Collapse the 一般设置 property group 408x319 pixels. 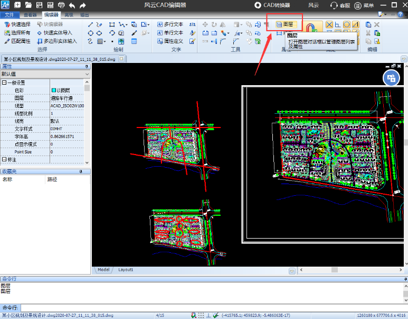4,83
